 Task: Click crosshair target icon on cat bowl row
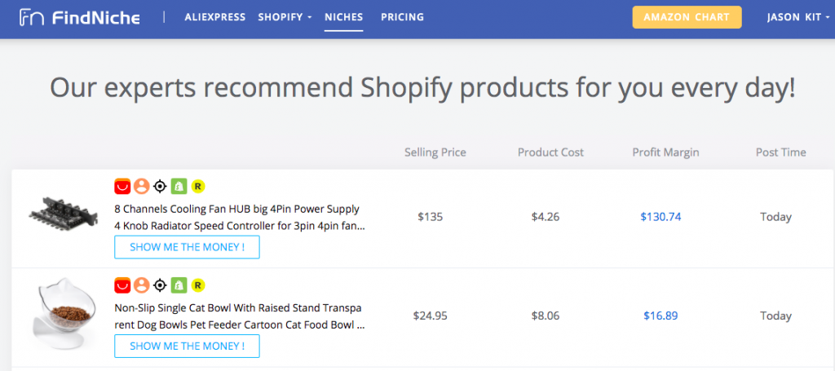160,285
